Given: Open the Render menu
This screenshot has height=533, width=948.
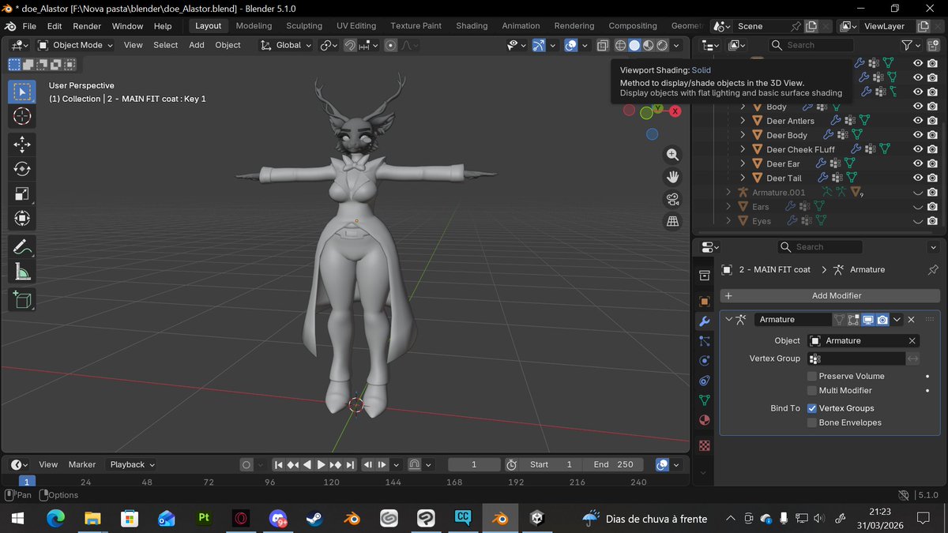Looking at the screenshot, I should pyautogui.click(x=87, y=26).
